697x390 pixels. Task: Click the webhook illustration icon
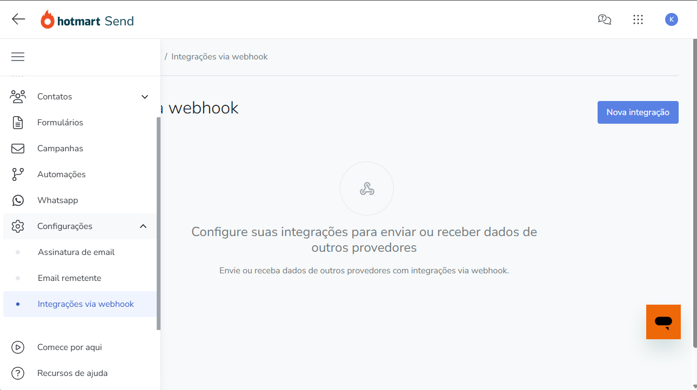click(367, 189)
